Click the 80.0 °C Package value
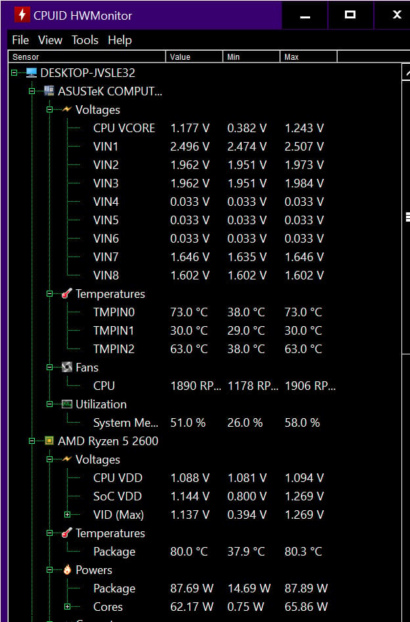 [x=189, y=552]
